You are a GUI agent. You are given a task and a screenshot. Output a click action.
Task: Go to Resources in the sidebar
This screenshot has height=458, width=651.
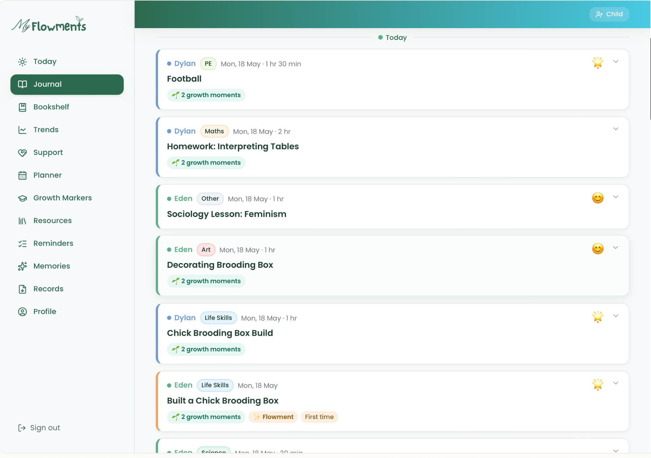[x=67, y=221]
